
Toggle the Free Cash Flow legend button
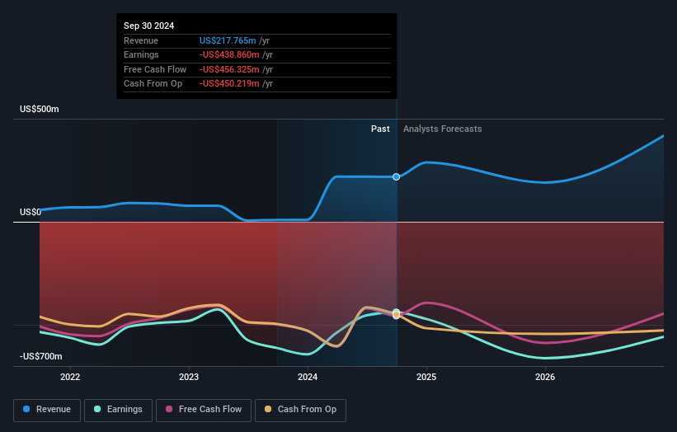click(x=204, y=410)
